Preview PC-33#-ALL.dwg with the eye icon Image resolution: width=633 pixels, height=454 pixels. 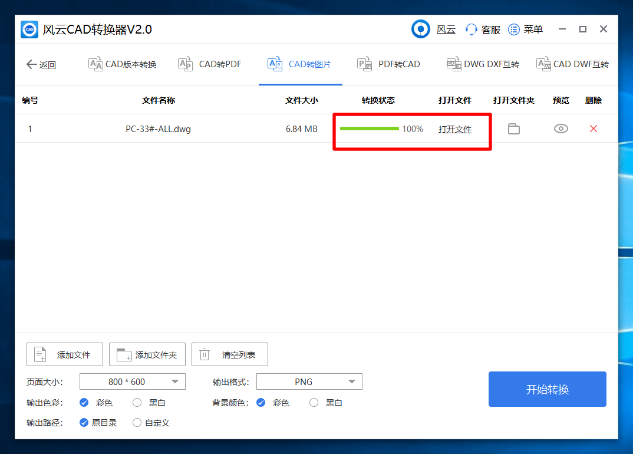coord(561,129)
